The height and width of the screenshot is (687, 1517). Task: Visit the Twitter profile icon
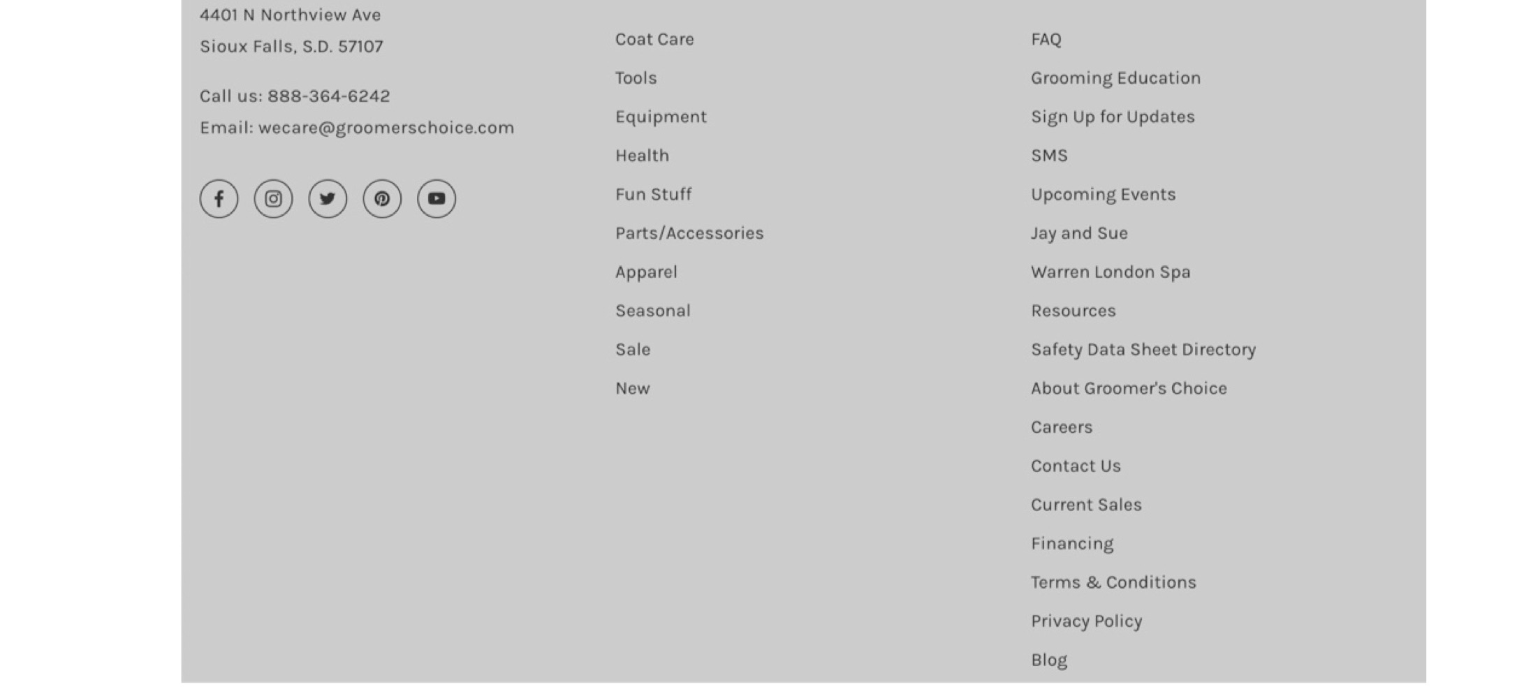point(328,199)
